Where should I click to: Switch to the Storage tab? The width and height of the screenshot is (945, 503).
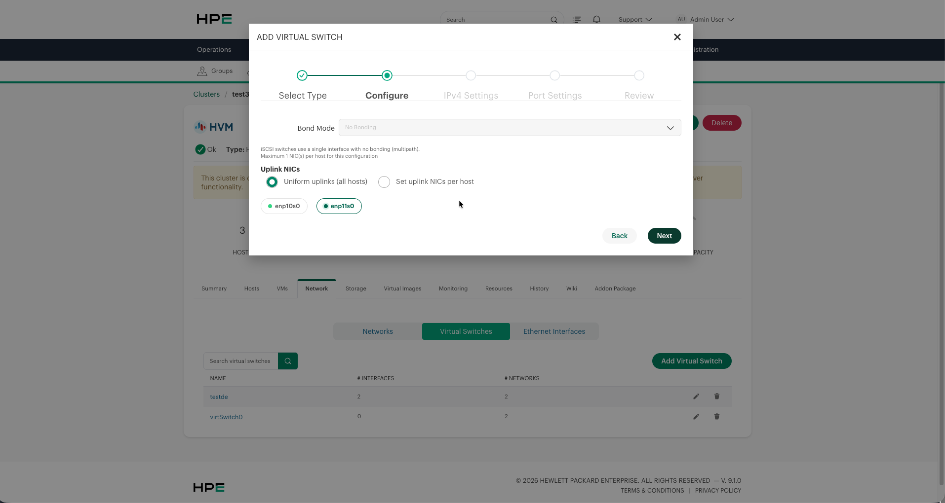click(x=355, y=288)
